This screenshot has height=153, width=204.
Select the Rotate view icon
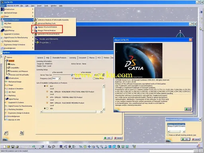tap(93, 147)
